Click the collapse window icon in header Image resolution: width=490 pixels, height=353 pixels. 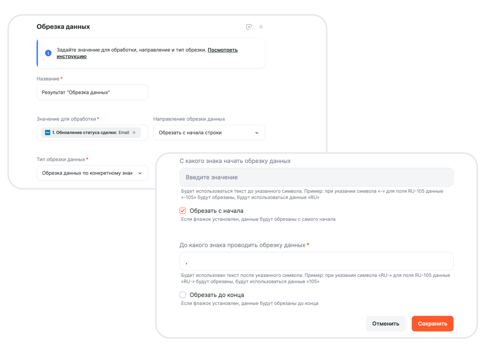pos(249,27)
